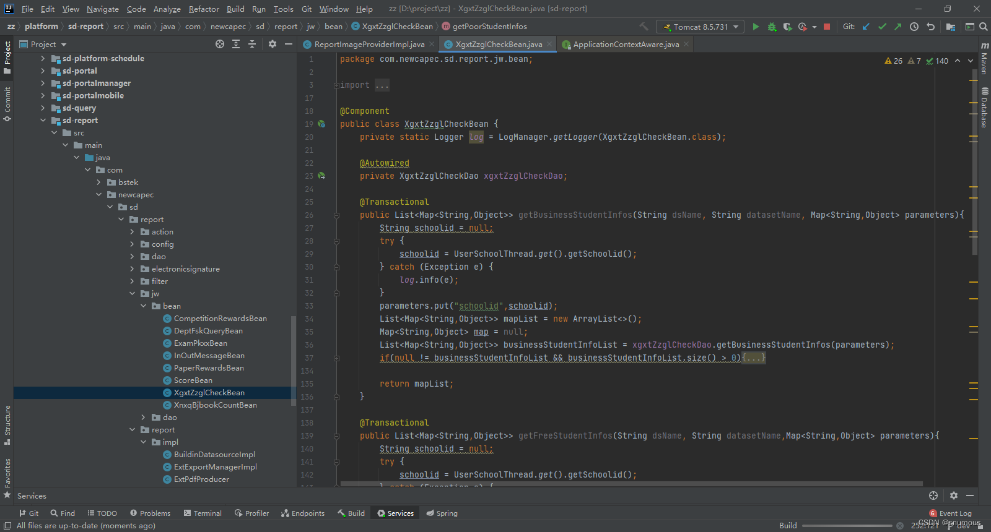Select ScoreBean class in project tree
The height and width of the screenshot is (532, 991).
(x=193, y=380)
